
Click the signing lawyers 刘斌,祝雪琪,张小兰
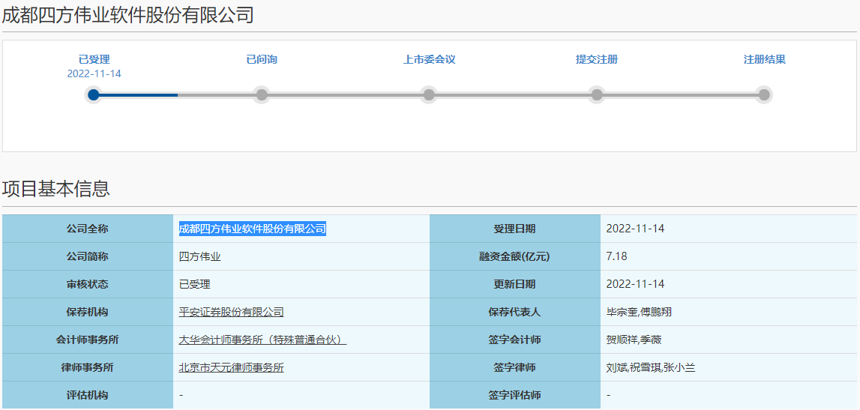pyautogui.click(x=651, y=368)
